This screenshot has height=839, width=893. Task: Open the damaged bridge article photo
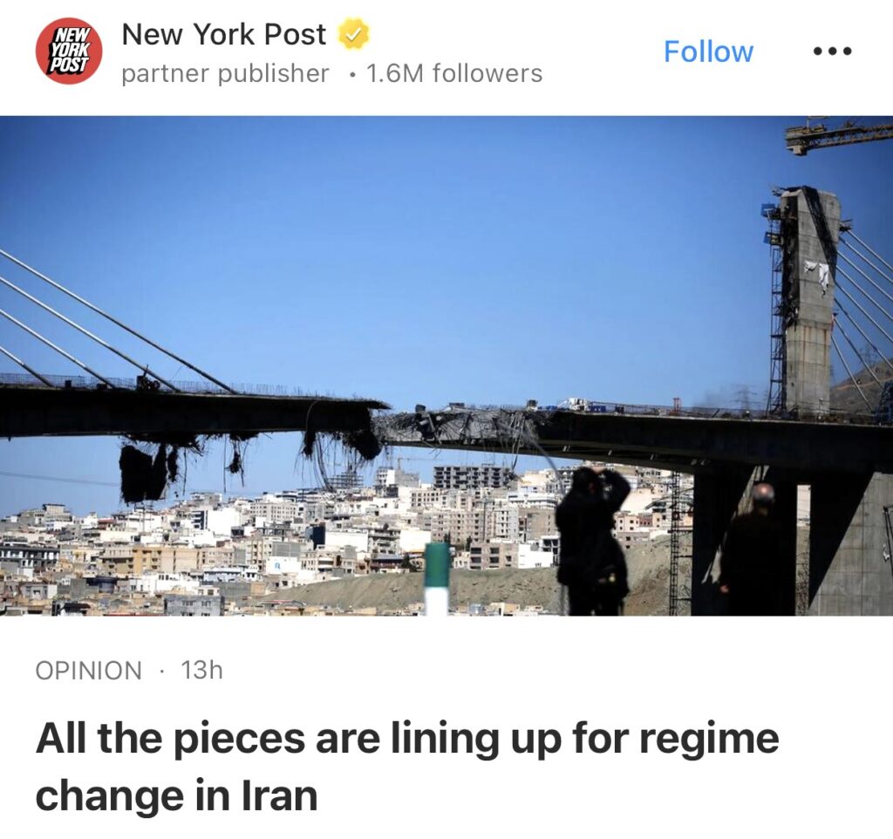(x=446, y=365)
